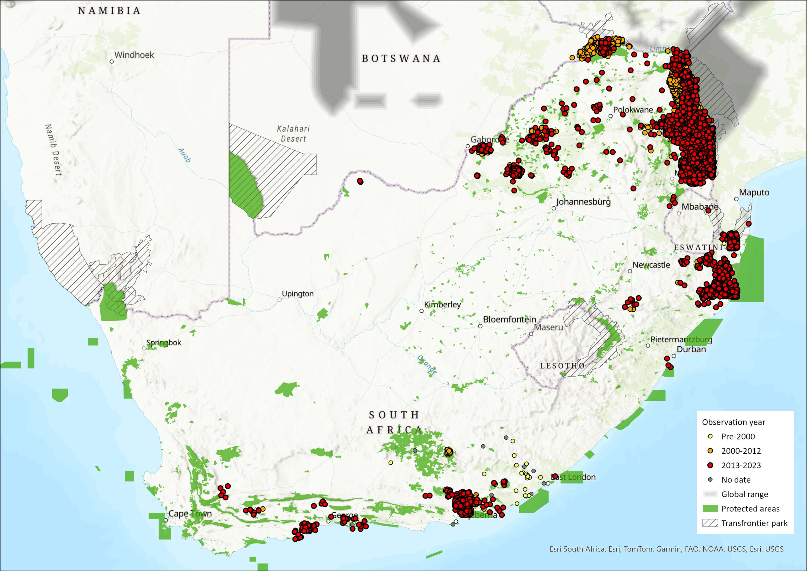Click the Maputo city marker circle

pyautogui.click(x=736, y=199)
